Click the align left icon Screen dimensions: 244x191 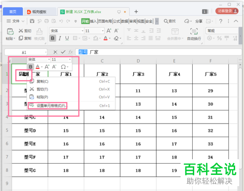(129, 38)
